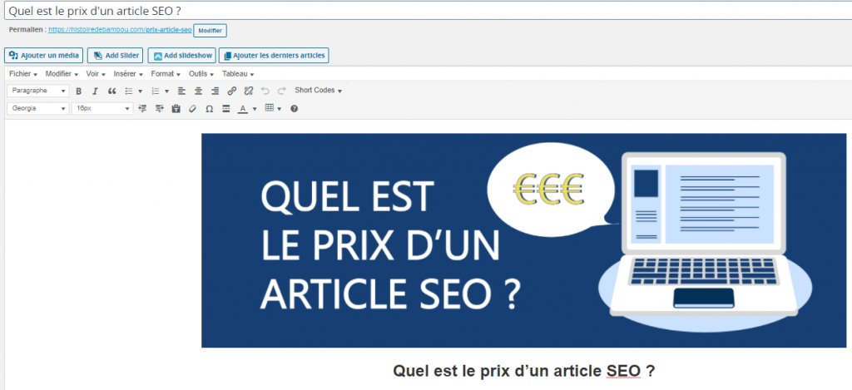Paste as text clipboard icon
Screen dimensions: 852x390
(x=176, y=109)
